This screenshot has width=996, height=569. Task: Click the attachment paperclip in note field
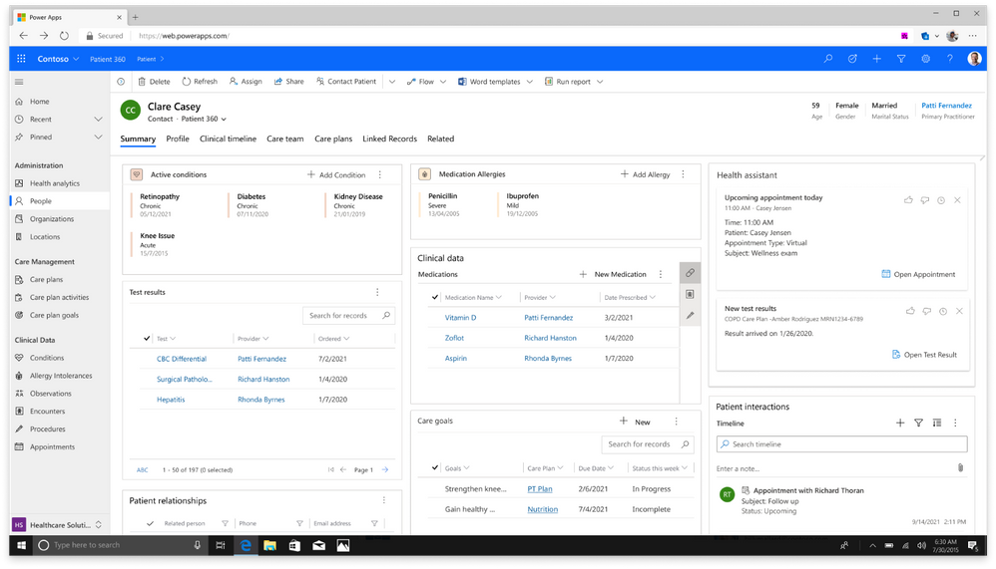pos(960,467)
